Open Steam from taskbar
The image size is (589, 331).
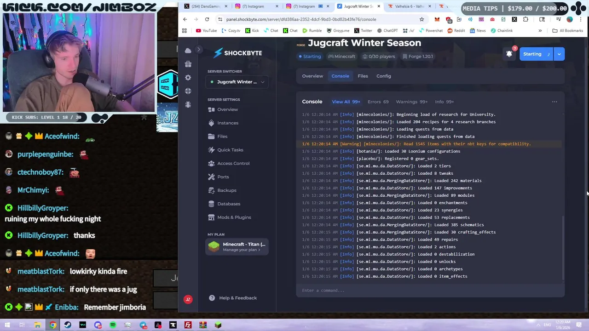click(x=68, y=325)
